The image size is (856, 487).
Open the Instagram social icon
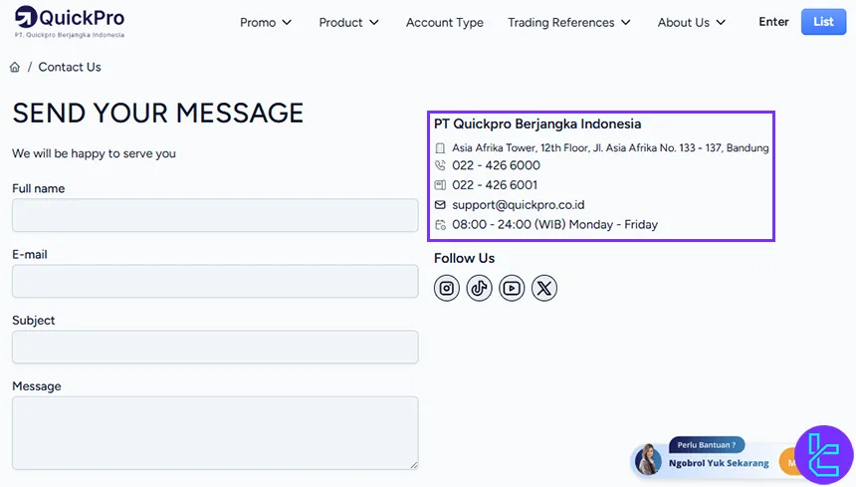(447, 288)
